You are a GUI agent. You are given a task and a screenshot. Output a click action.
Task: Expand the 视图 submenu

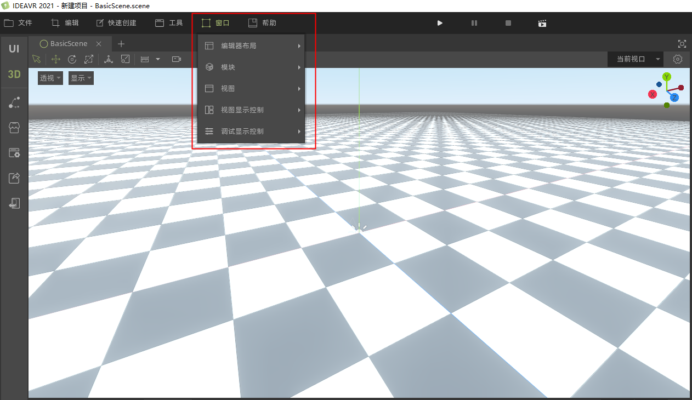coord(251,89)
